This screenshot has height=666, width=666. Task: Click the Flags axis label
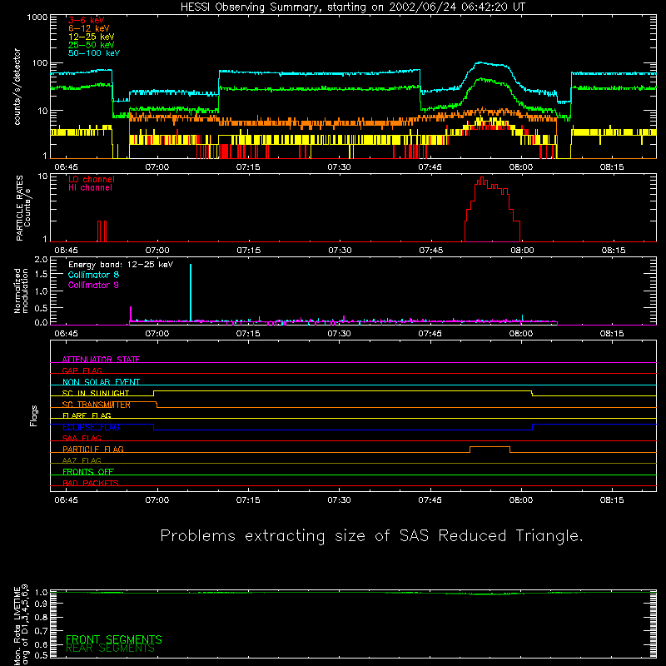(x=33, y=415)
